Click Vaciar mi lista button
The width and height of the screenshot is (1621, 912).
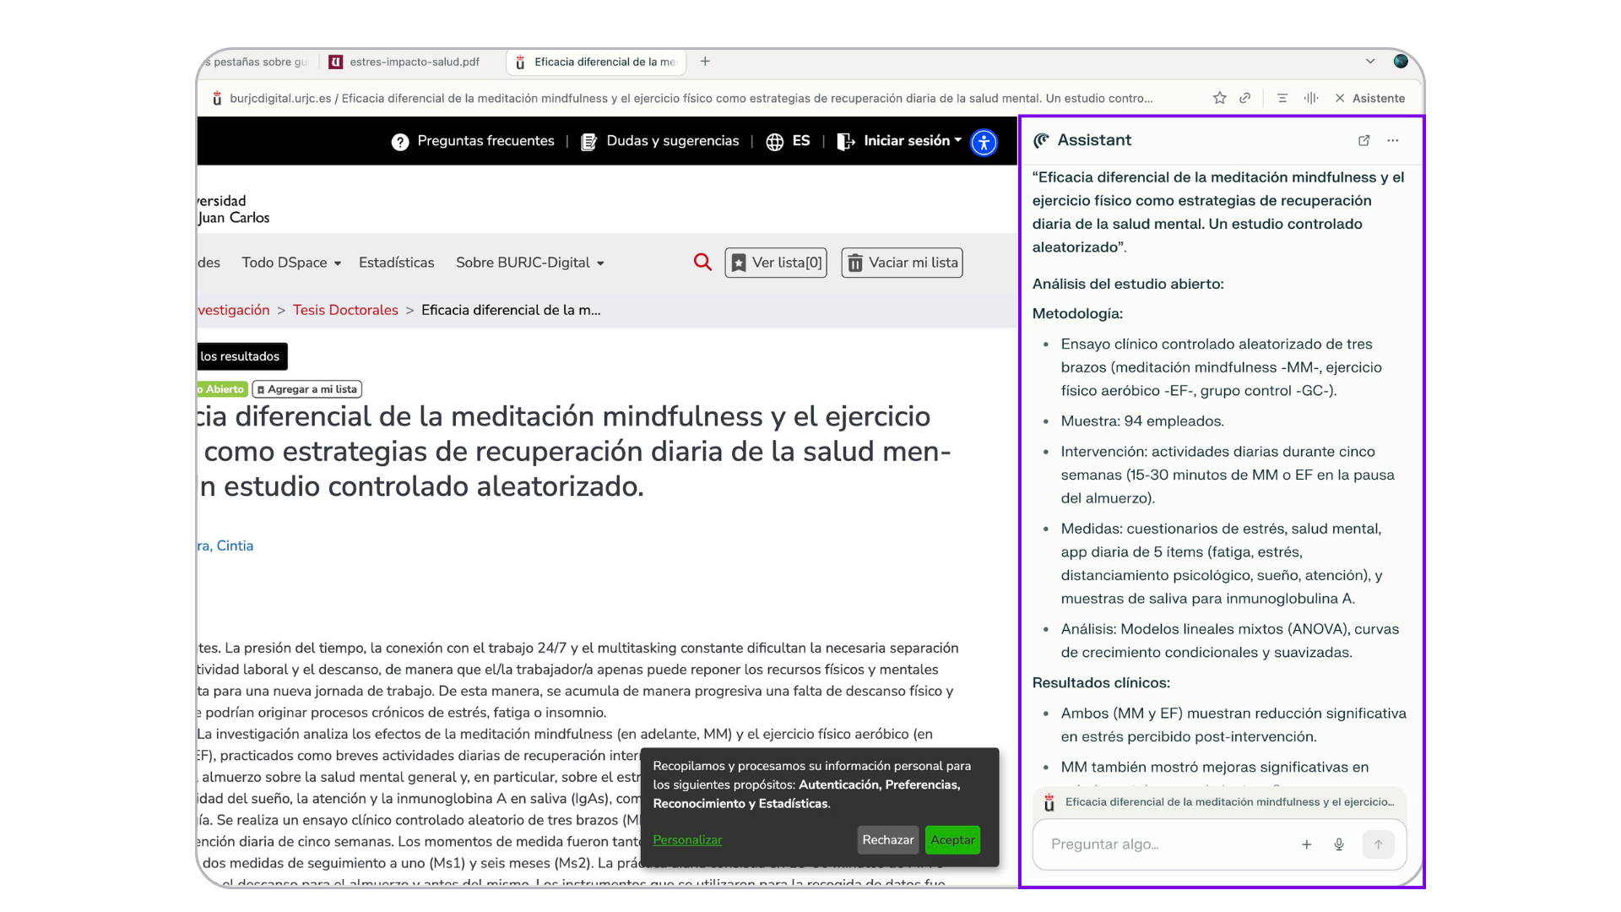(902, 263)
